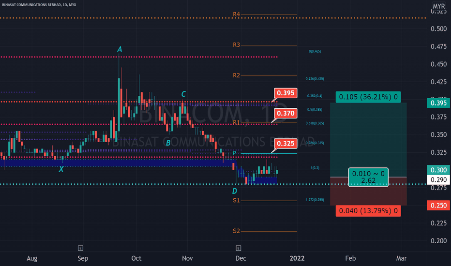Click the earnings E marker above Dec

(x=238, y=248)
